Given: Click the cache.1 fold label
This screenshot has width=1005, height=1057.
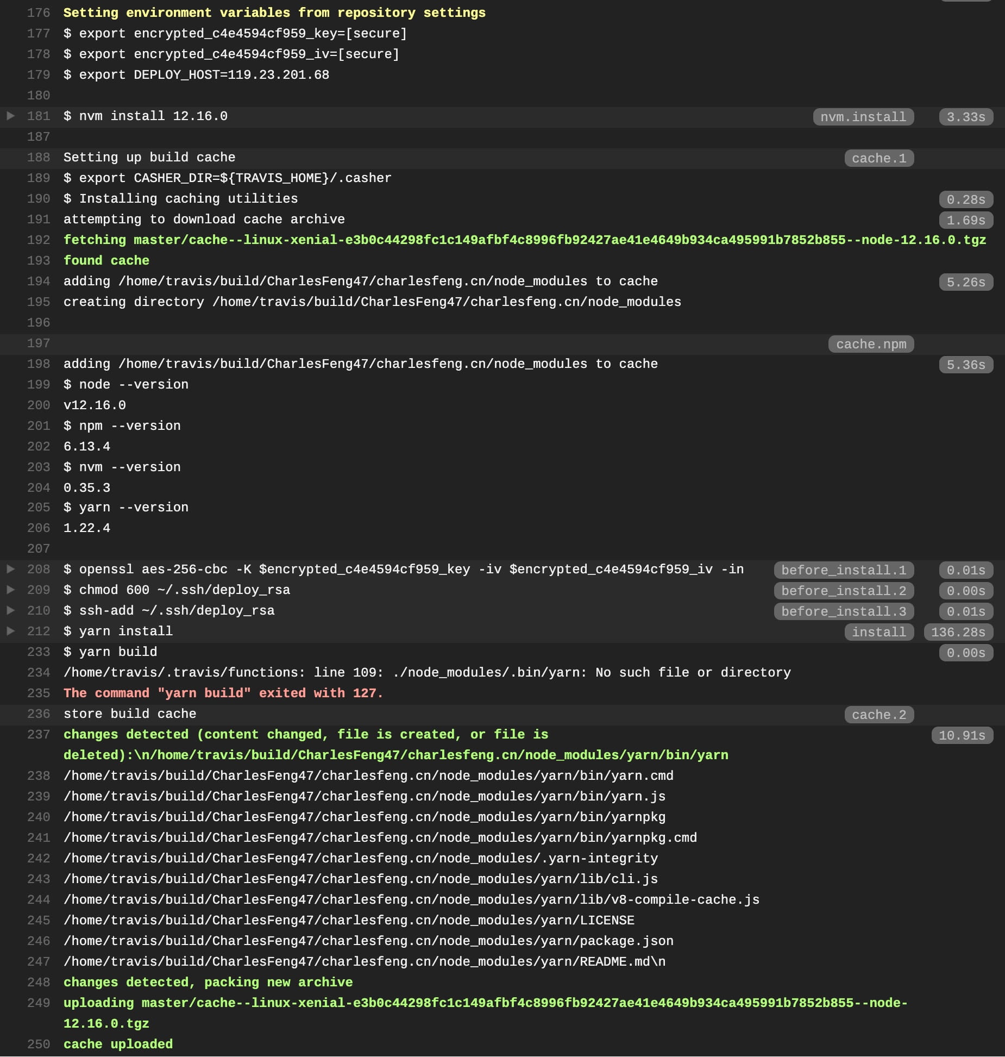Looking at the screenshot, I should (x=878, y=158).
